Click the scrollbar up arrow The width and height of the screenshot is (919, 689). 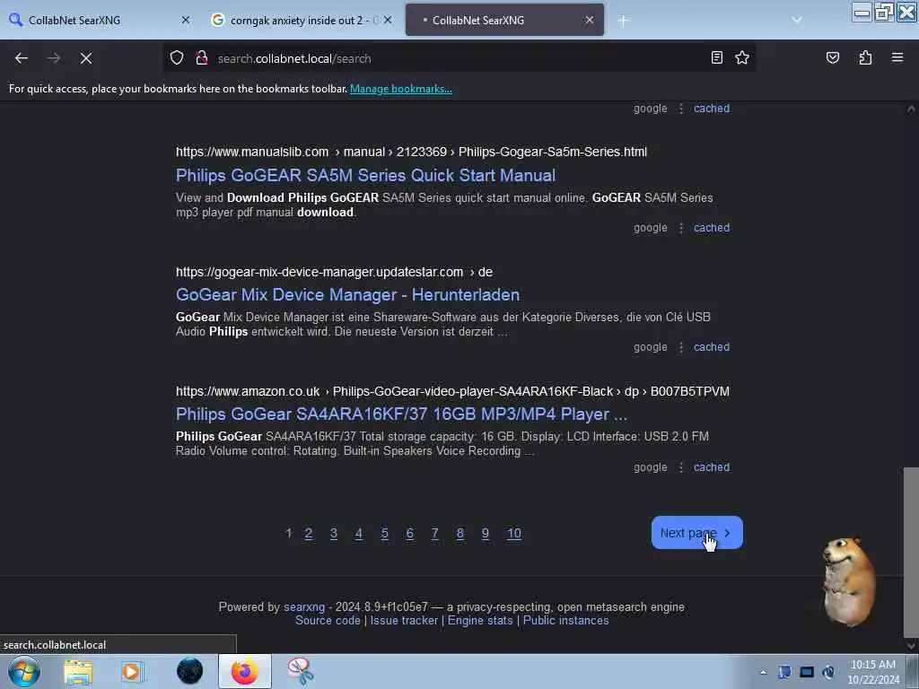click(x=911, y=109)
